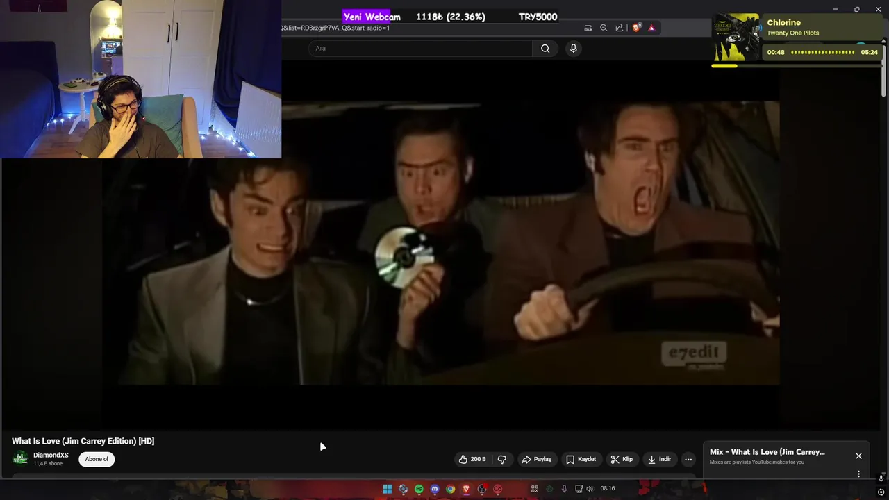
Task: Click the webcam overlay preview
Action: (141, 79)
